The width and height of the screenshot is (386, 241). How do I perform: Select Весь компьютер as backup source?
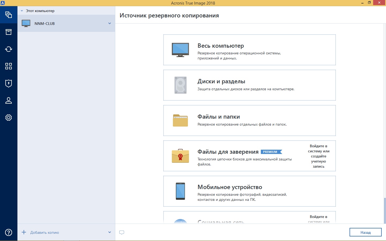(x=250, y=50)
